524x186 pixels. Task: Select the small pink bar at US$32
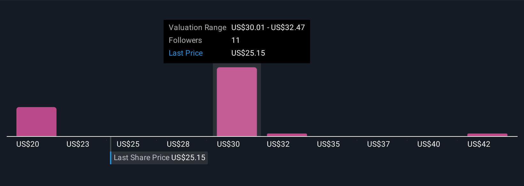click(287, 135)
